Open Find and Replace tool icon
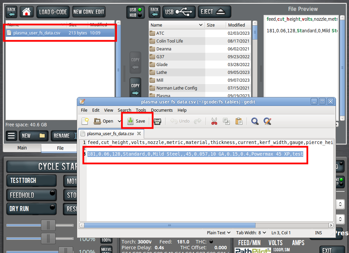This screenshot has width=349, height=253. (267, 121)
